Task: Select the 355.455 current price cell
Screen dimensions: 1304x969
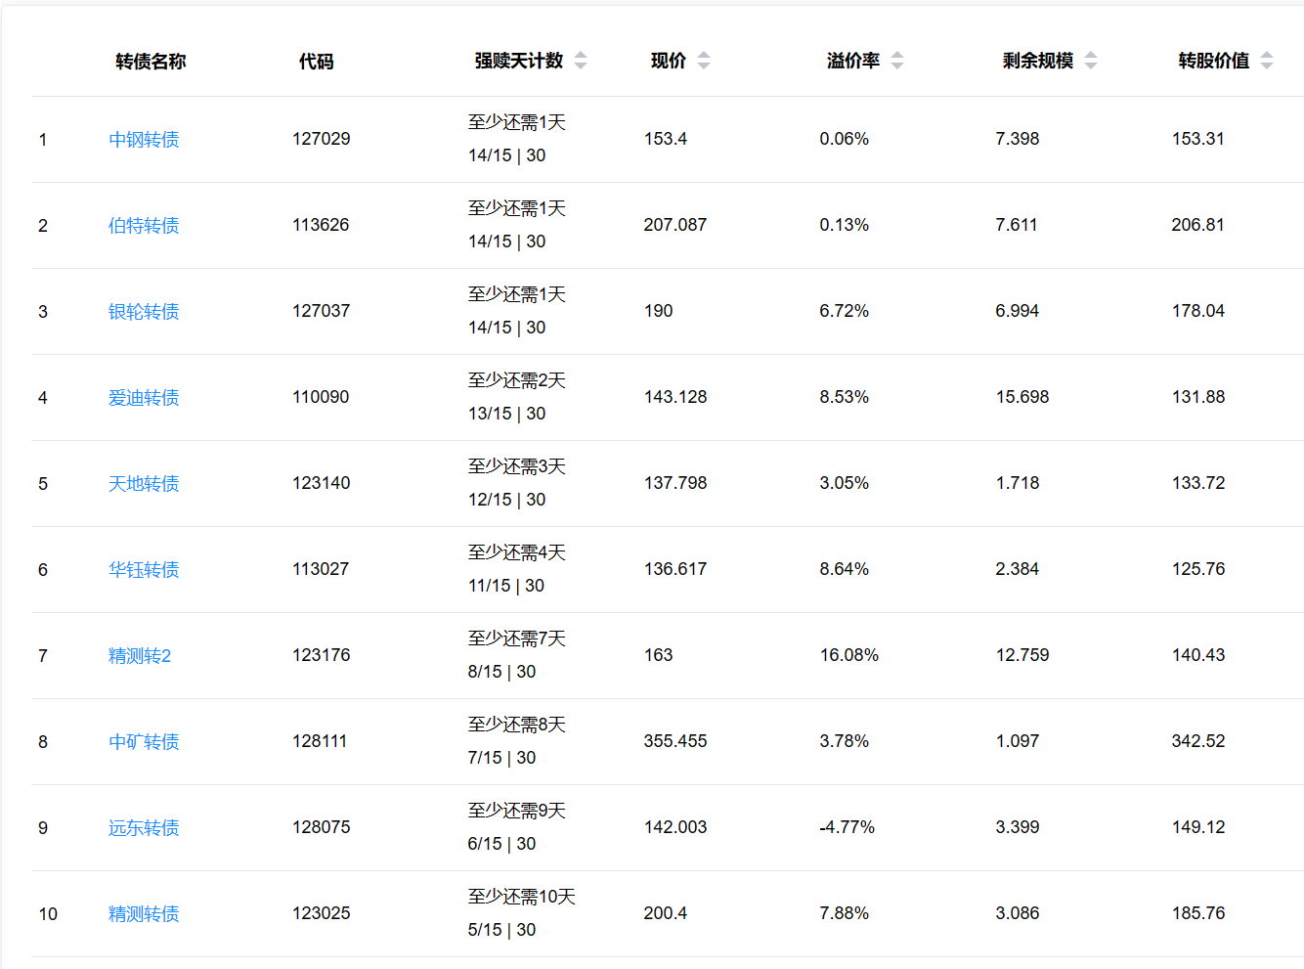Action: (x=674, y=741)
